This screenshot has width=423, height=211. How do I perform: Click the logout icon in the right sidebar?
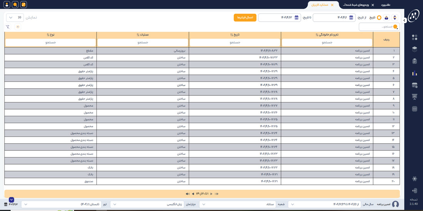pos(415,191)
